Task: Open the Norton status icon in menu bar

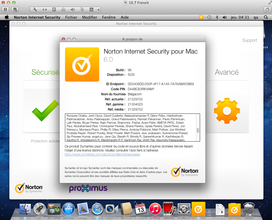Action: (x=201, y=17)
